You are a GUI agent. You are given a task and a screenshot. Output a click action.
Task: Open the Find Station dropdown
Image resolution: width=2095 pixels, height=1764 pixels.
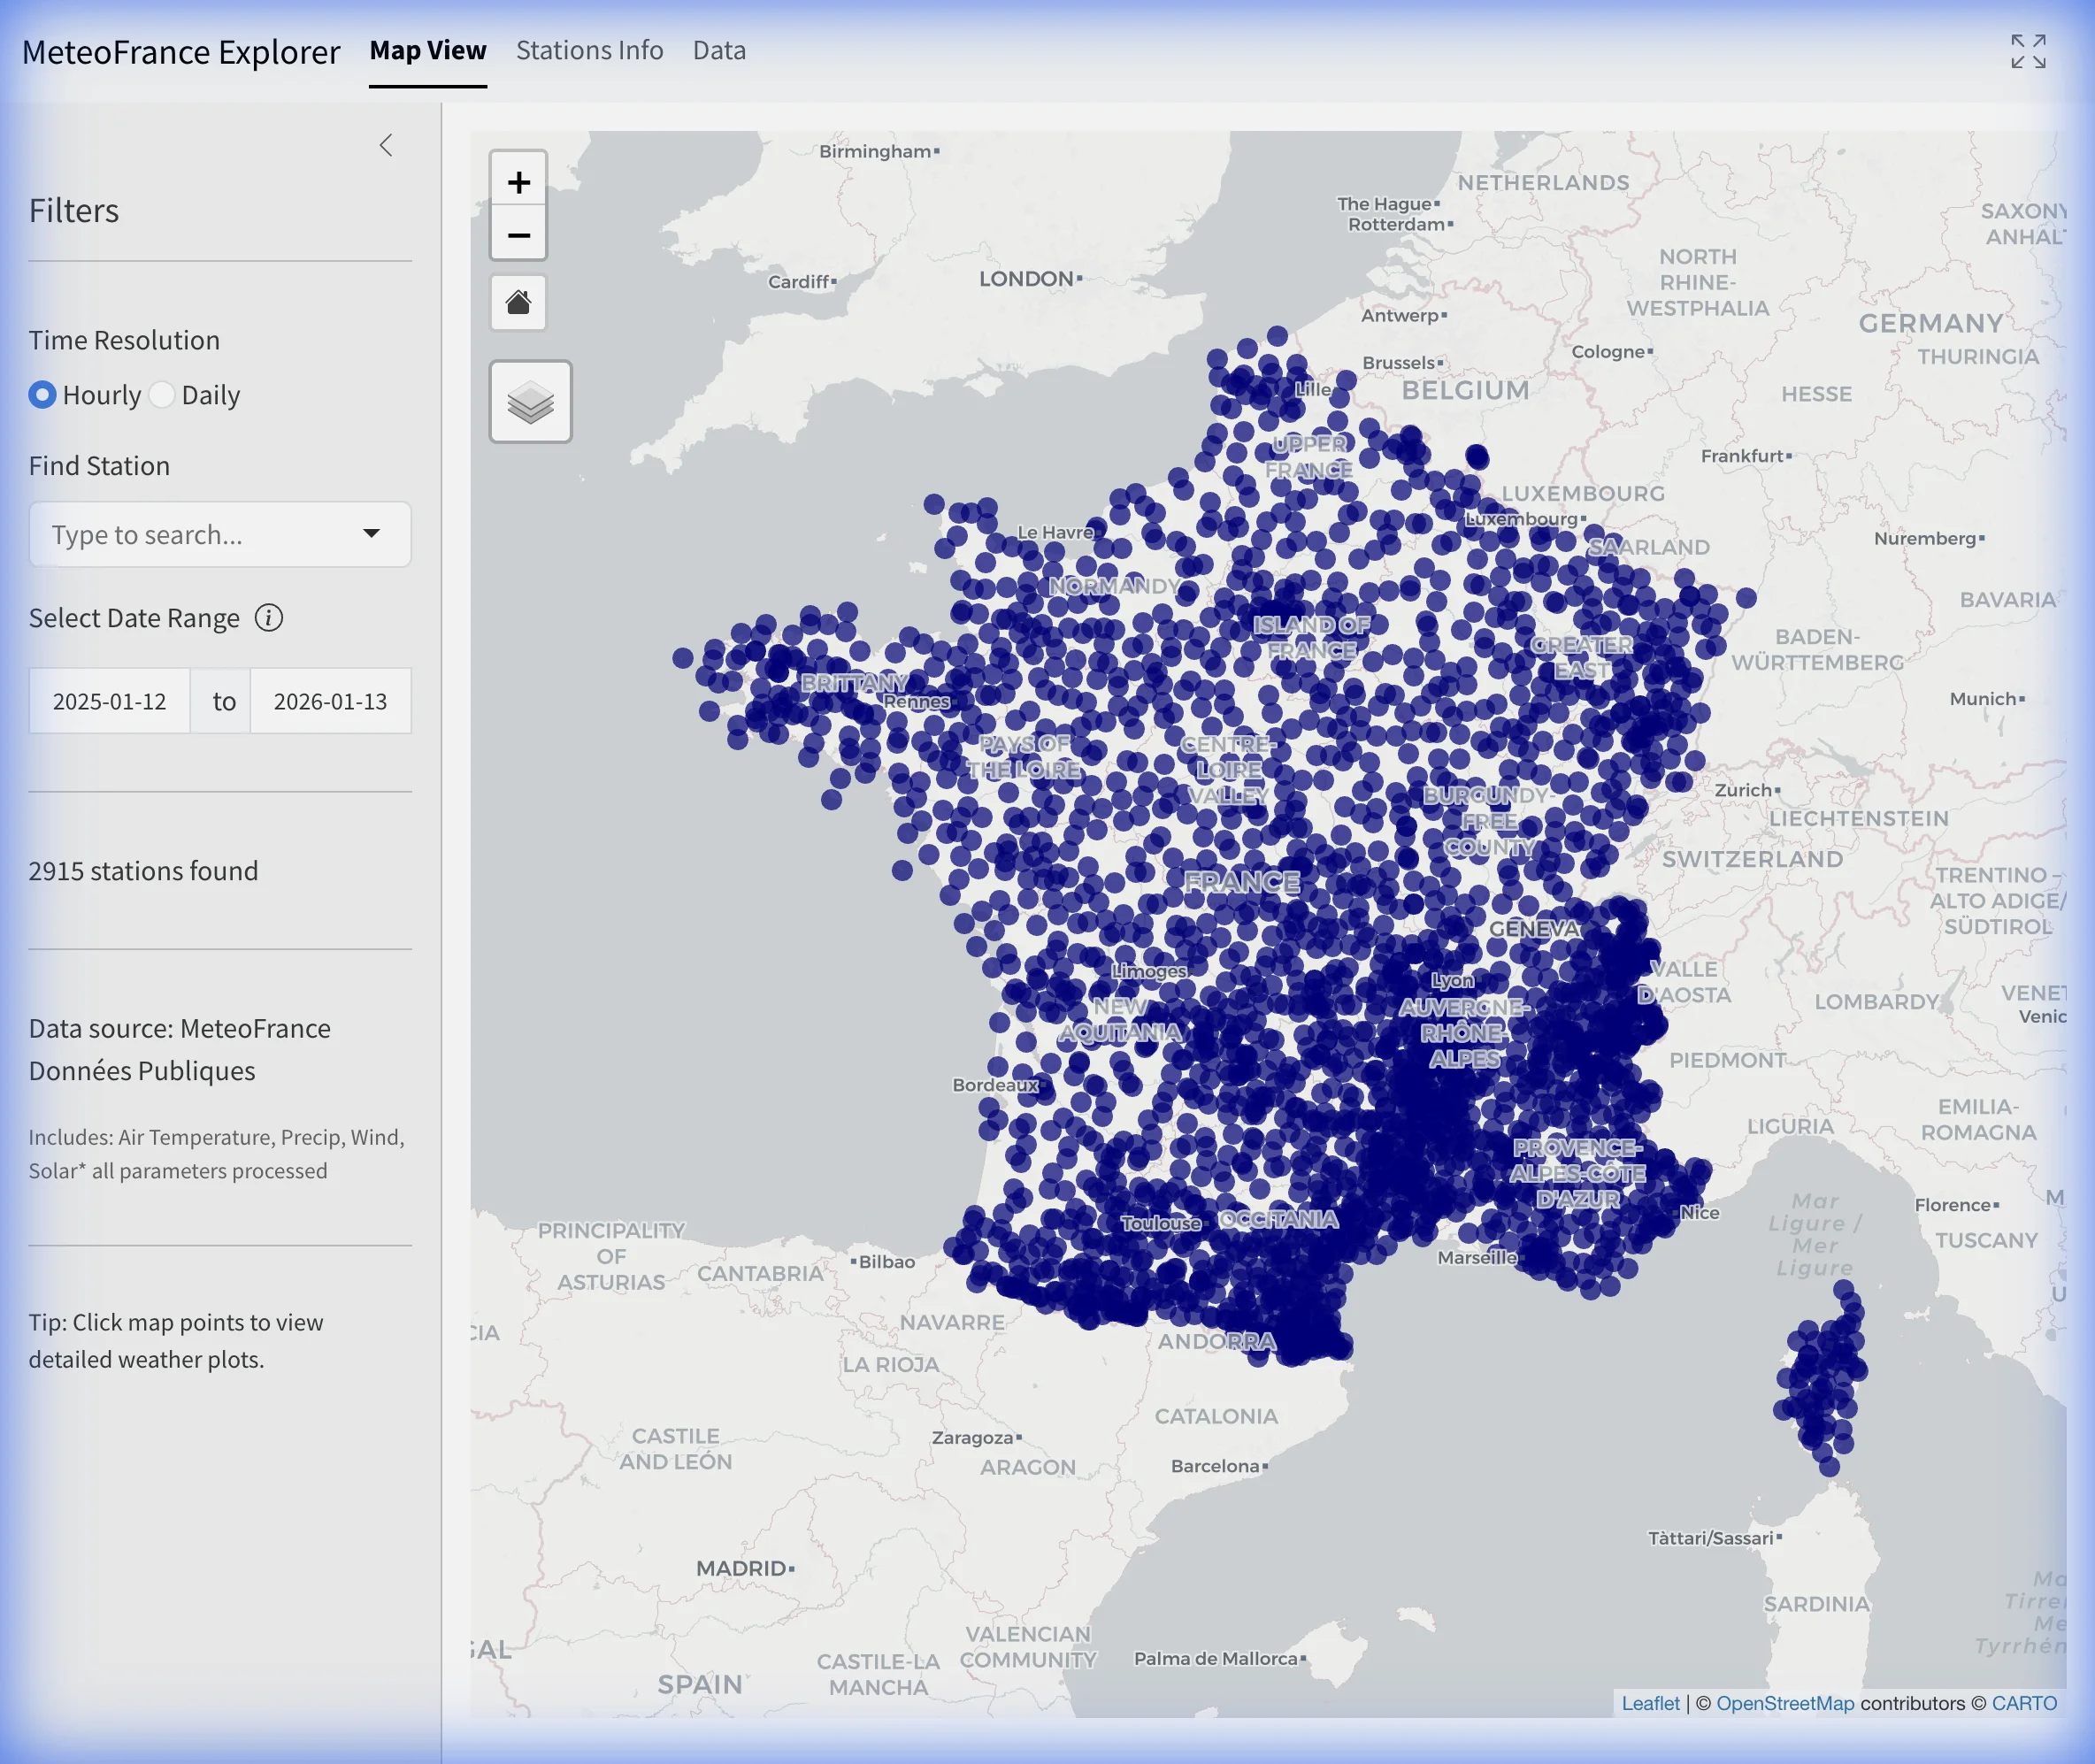coord(372,534)
